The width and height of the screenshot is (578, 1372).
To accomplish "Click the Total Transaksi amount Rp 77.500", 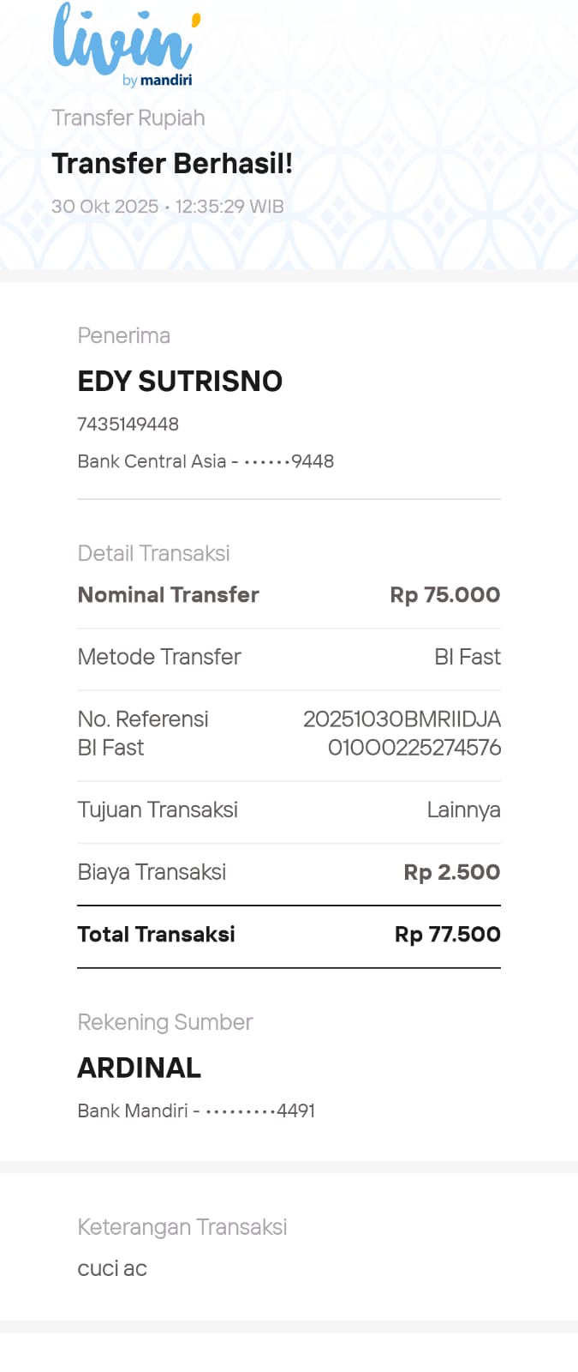I will pos(447,934).
